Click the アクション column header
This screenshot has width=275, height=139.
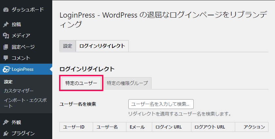click(x=252, y=127)
